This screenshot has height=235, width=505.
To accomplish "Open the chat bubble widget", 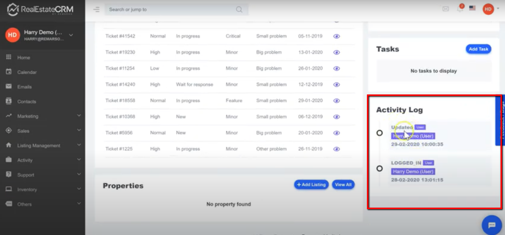I will click(x=491, y=225).
